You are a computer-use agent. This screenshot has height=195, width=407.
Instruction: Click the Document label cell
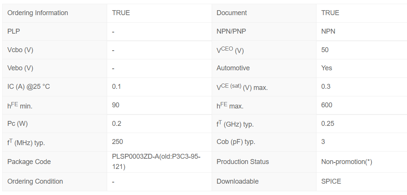point(232,13)
